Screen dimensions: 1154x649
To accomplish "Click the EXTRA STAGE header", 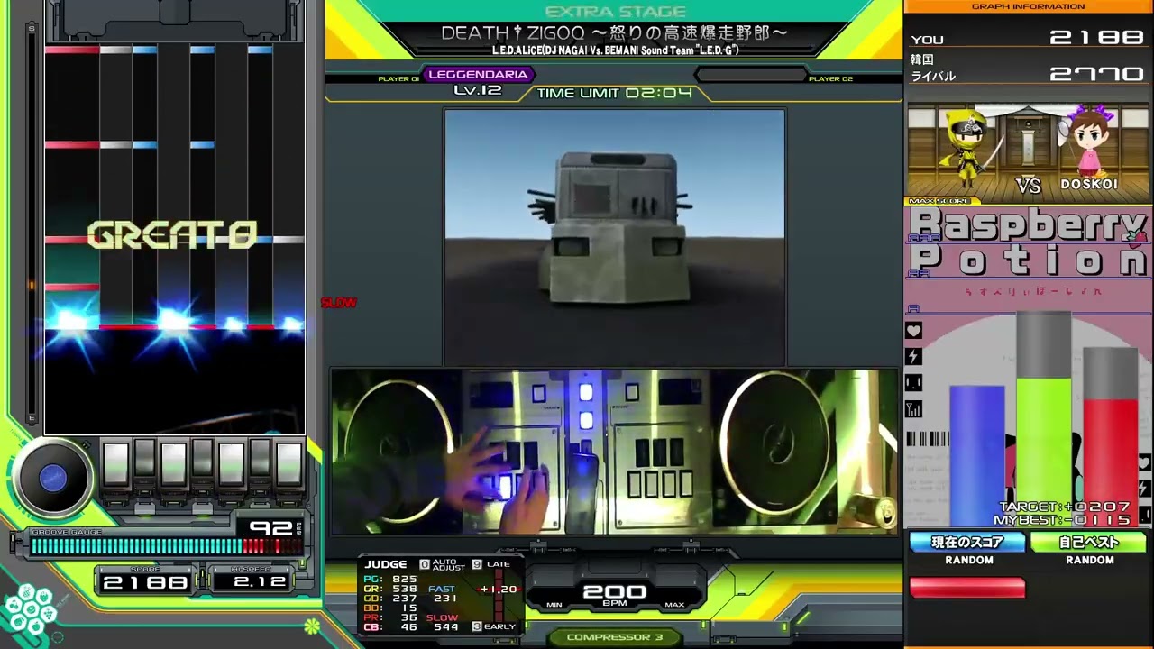I will click(616, 12).
